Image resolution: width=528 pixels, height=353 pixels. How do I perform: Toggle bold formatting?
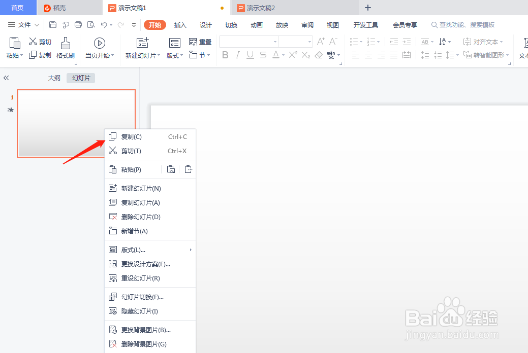click(x=225, y=55)
